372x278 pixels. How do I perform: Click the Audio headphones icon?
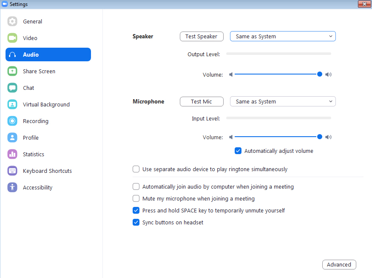coord(12,54)
